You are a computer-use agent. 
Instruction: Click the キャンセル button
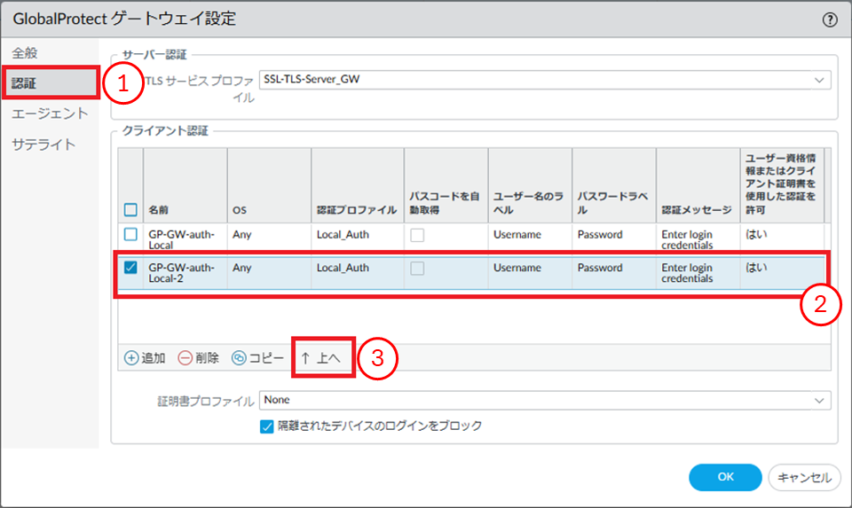coord(803,477)
